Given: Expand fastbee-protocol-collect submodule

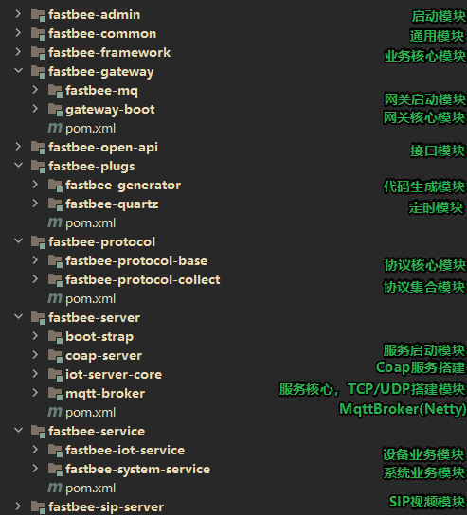Looking at the screenshot, I should [35, 279].
